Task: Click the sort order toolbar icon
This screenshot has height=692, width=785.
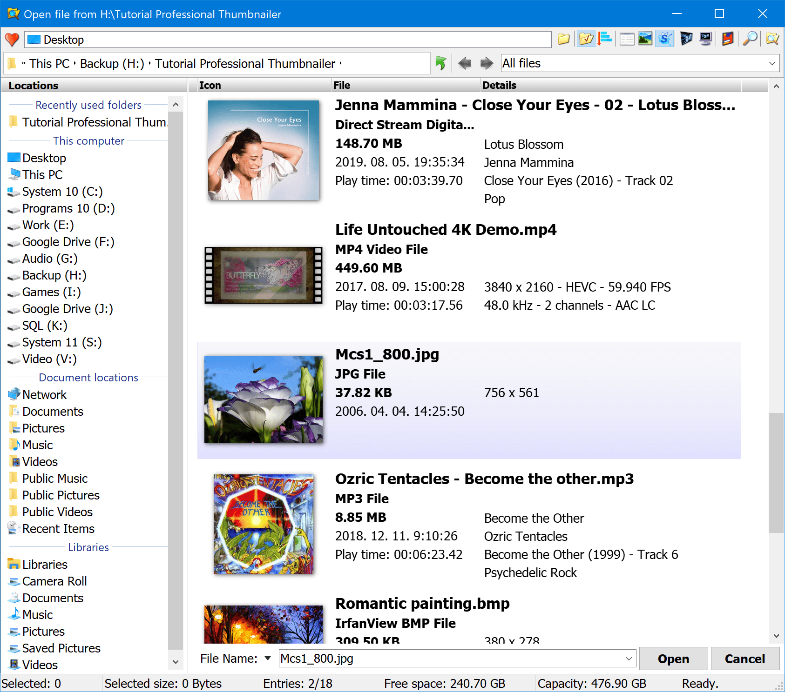Action: (x=605, y=39)
